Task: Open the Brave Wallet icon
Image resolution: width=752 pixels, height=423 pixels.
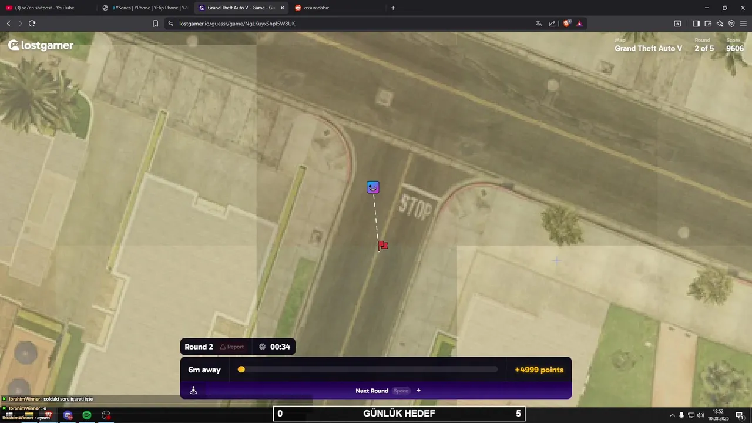Action: 708,23
